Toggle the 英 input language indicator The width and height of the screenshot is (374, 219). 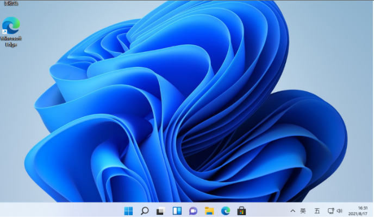303,210
